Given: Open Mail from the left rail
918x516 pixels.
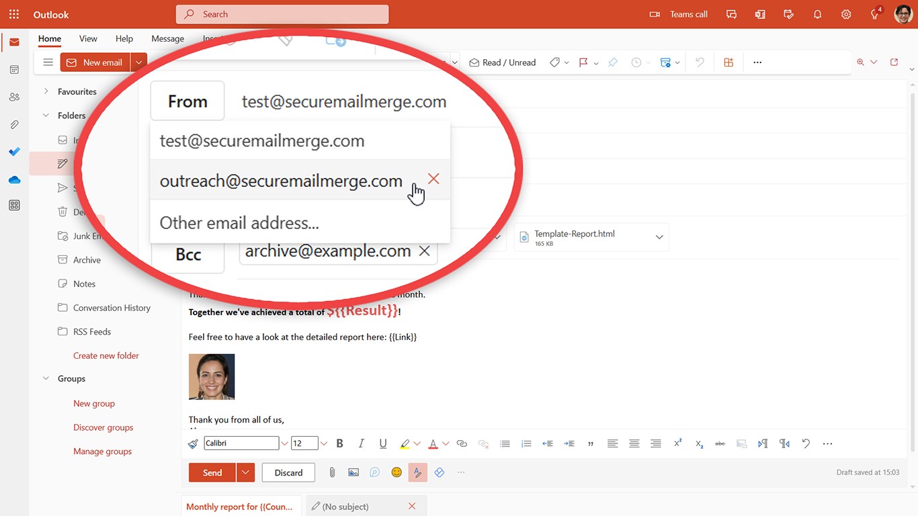Looking at the screenshot, I should coord(14,42).
